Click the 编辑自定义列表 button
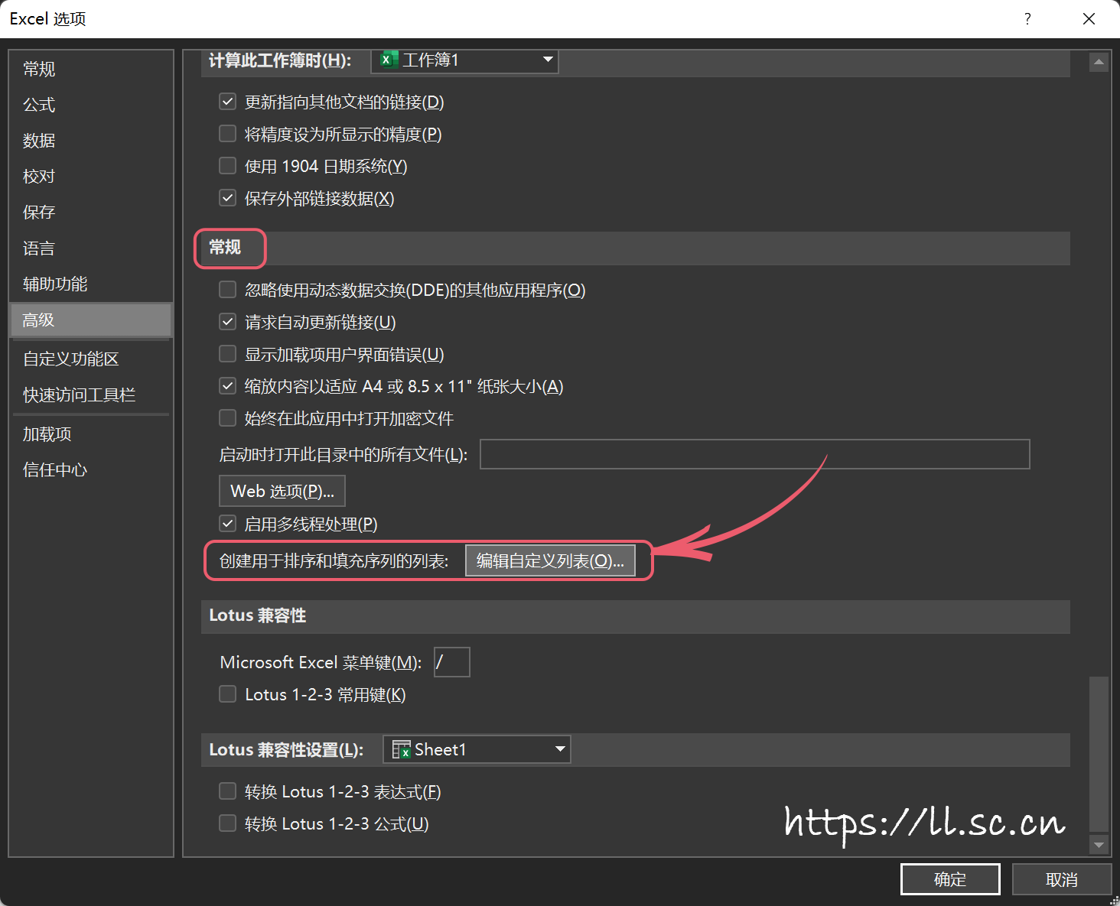This screenshot has width=1120, height=906. [550, 561]
